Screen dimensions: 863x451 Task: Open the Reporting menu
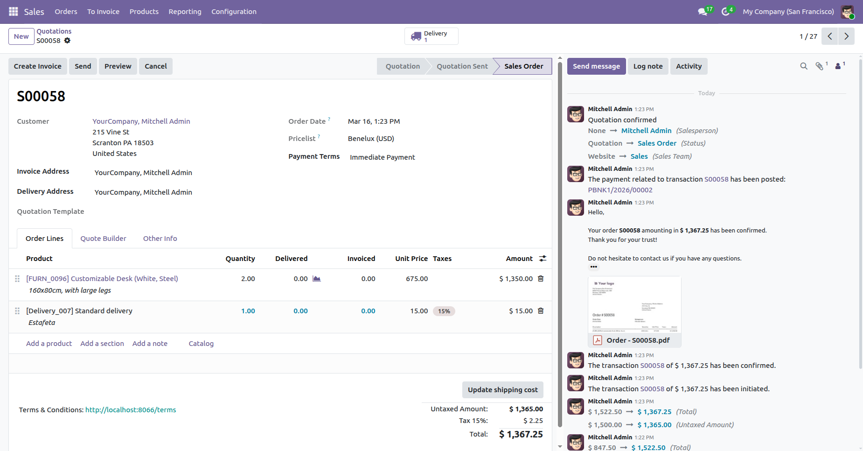point(185,12)
